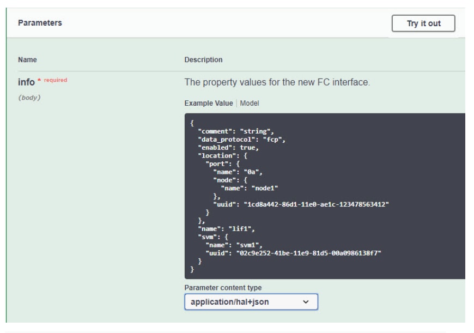The image size is (474, 333).
Task: Click the (body) parameter type label
Action: tap(29, 98)
